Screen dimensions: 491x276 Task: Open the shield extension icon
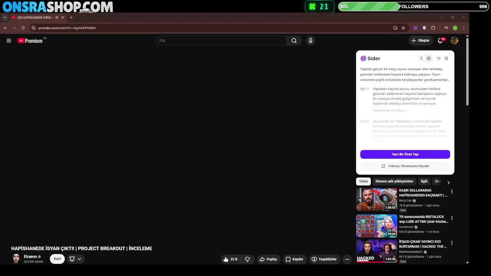click(424, 28)
